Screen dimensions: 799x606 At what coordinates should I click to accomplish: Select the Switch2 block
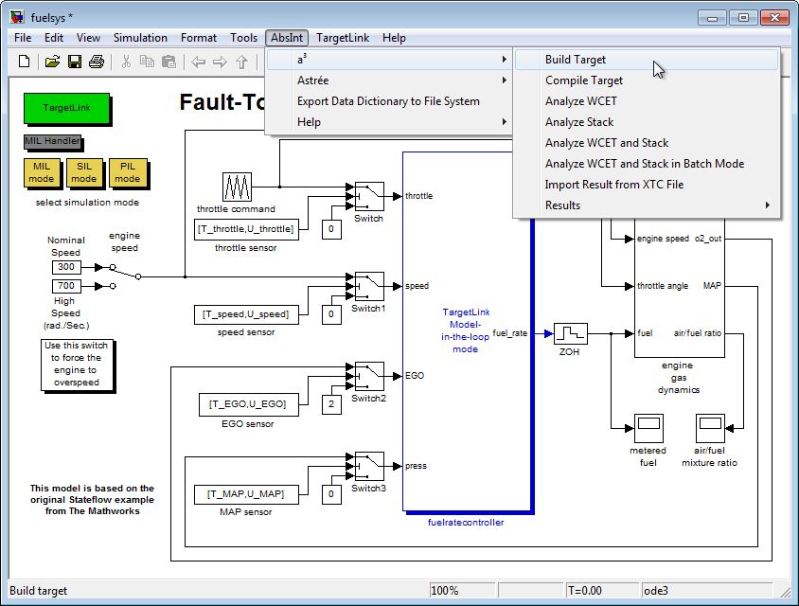[x=369, y=376]
